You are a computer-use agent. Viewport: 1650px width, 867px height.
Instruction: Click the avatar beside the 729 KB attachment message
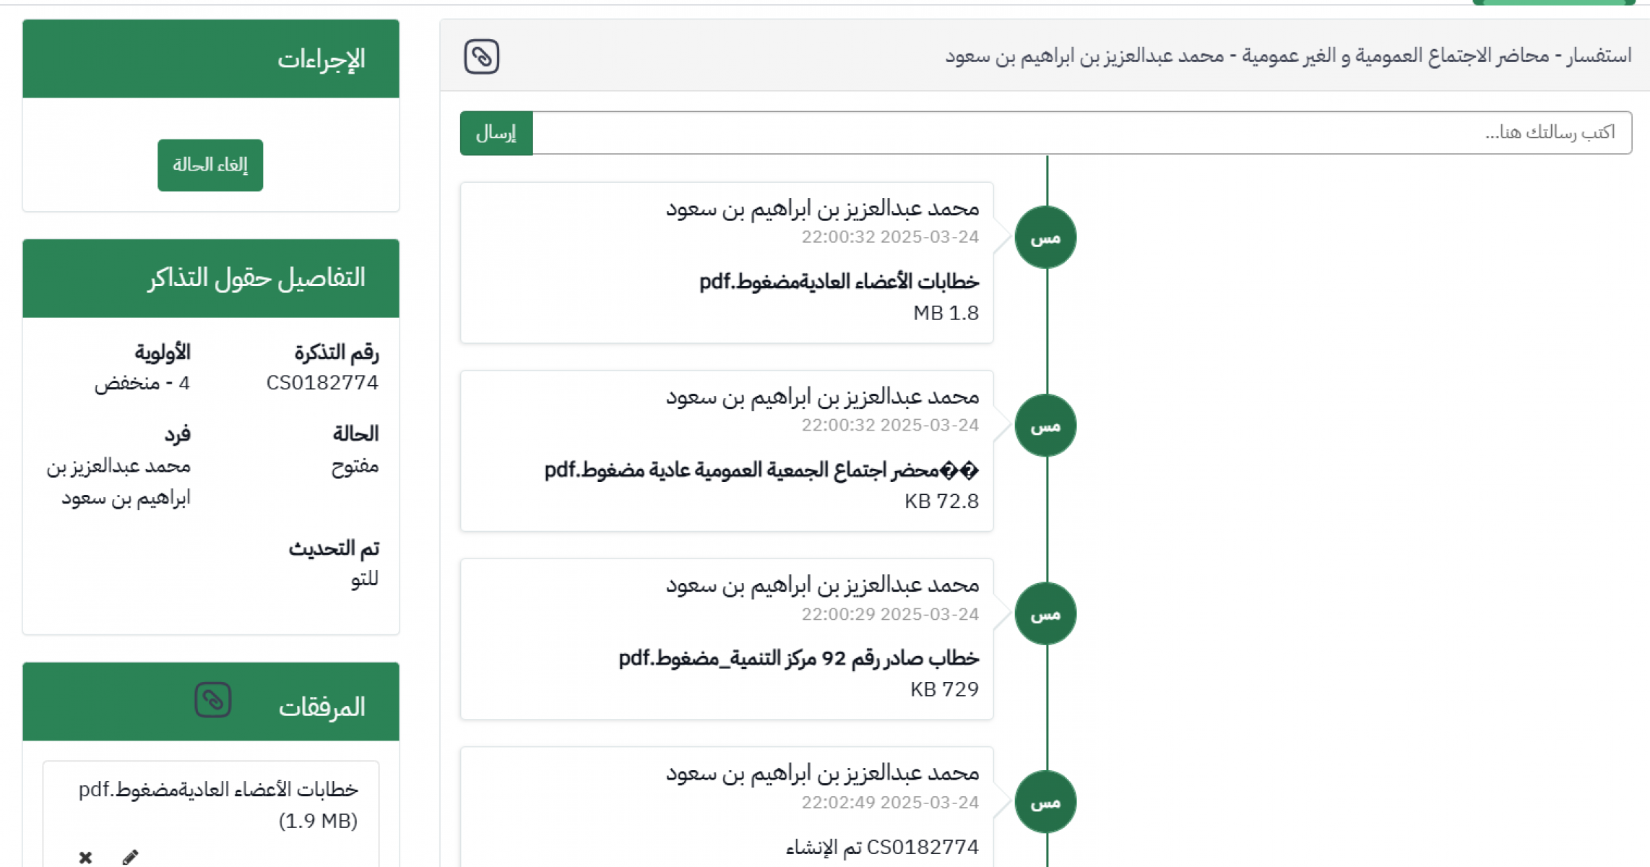[1045, 613]
